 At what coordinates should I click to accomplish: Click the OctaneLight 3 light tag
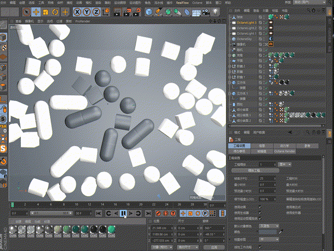click(271, 22)
